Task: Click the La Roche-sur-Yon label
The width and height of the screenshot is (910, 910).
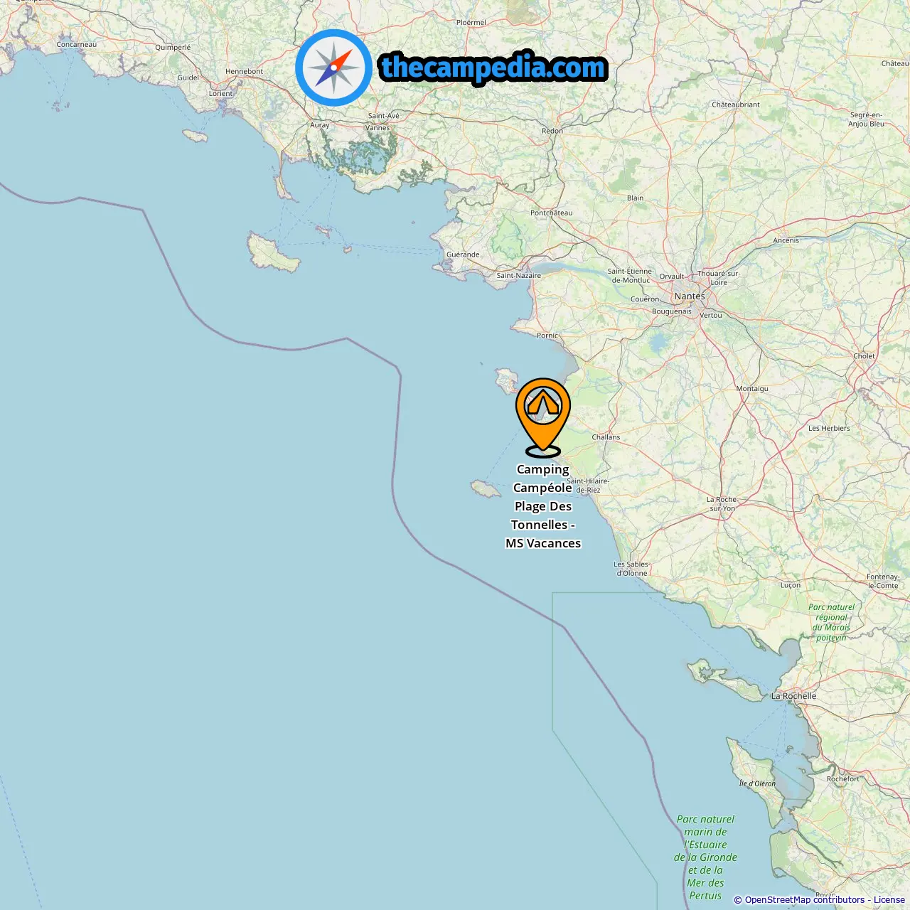Action: 722,504
